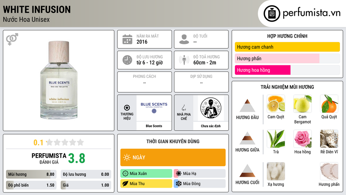Image resolution: width=346 pixels, height=195 pixels.
Task: Click the person icon beside Độ tuổi
Action: tap(184, 39)
